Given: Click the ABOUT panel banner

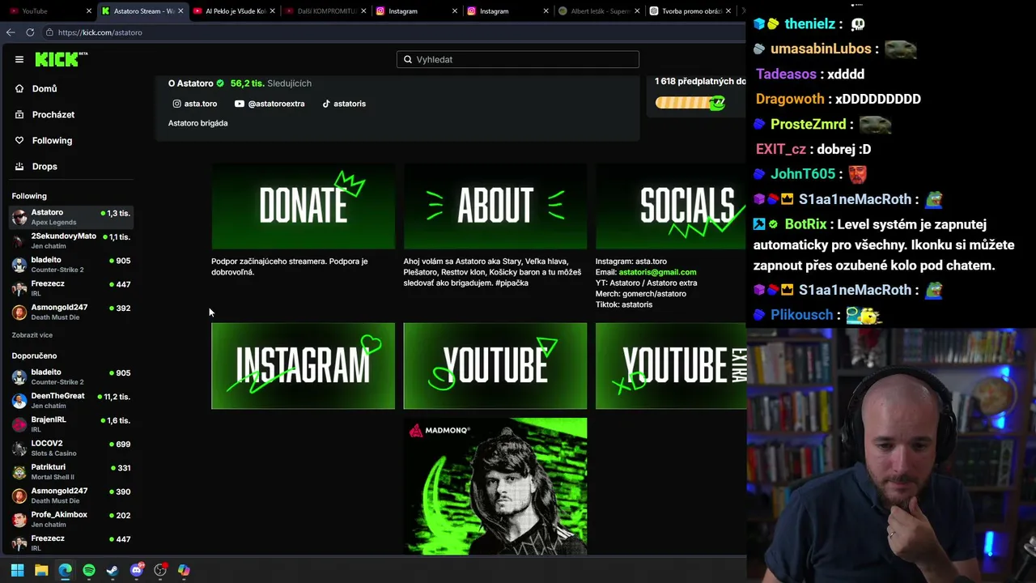Looking at the screenshot, I should pyautogui.click(x=495, y=206).
